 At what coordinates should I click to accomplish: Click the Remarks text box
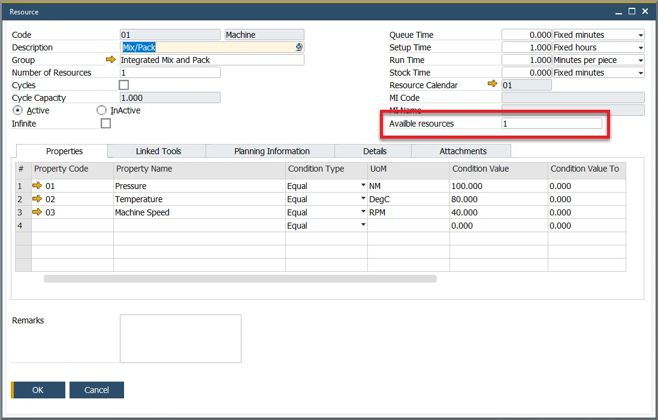pos(180,338)
